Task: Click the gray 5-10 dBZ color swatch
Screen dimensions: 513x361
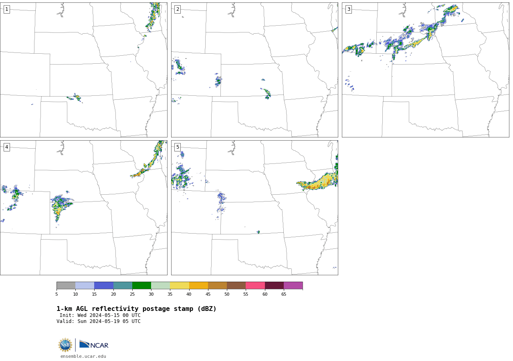Action: click(x=66, y=285)
